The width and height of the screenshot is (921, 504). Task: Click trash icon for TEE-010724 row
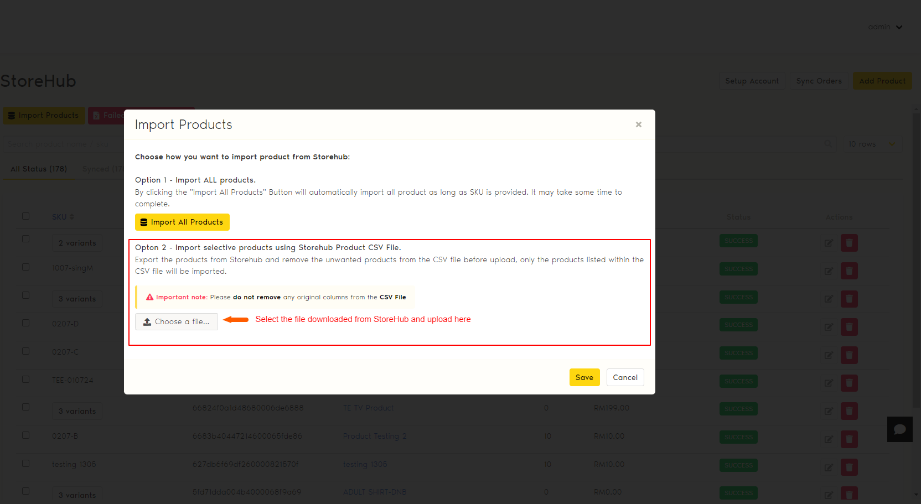[x=849, y=383]
